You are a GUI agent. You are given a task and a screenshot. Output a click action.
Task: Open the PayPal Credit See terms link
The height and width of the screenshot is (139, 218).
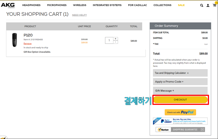pos(200,123)
